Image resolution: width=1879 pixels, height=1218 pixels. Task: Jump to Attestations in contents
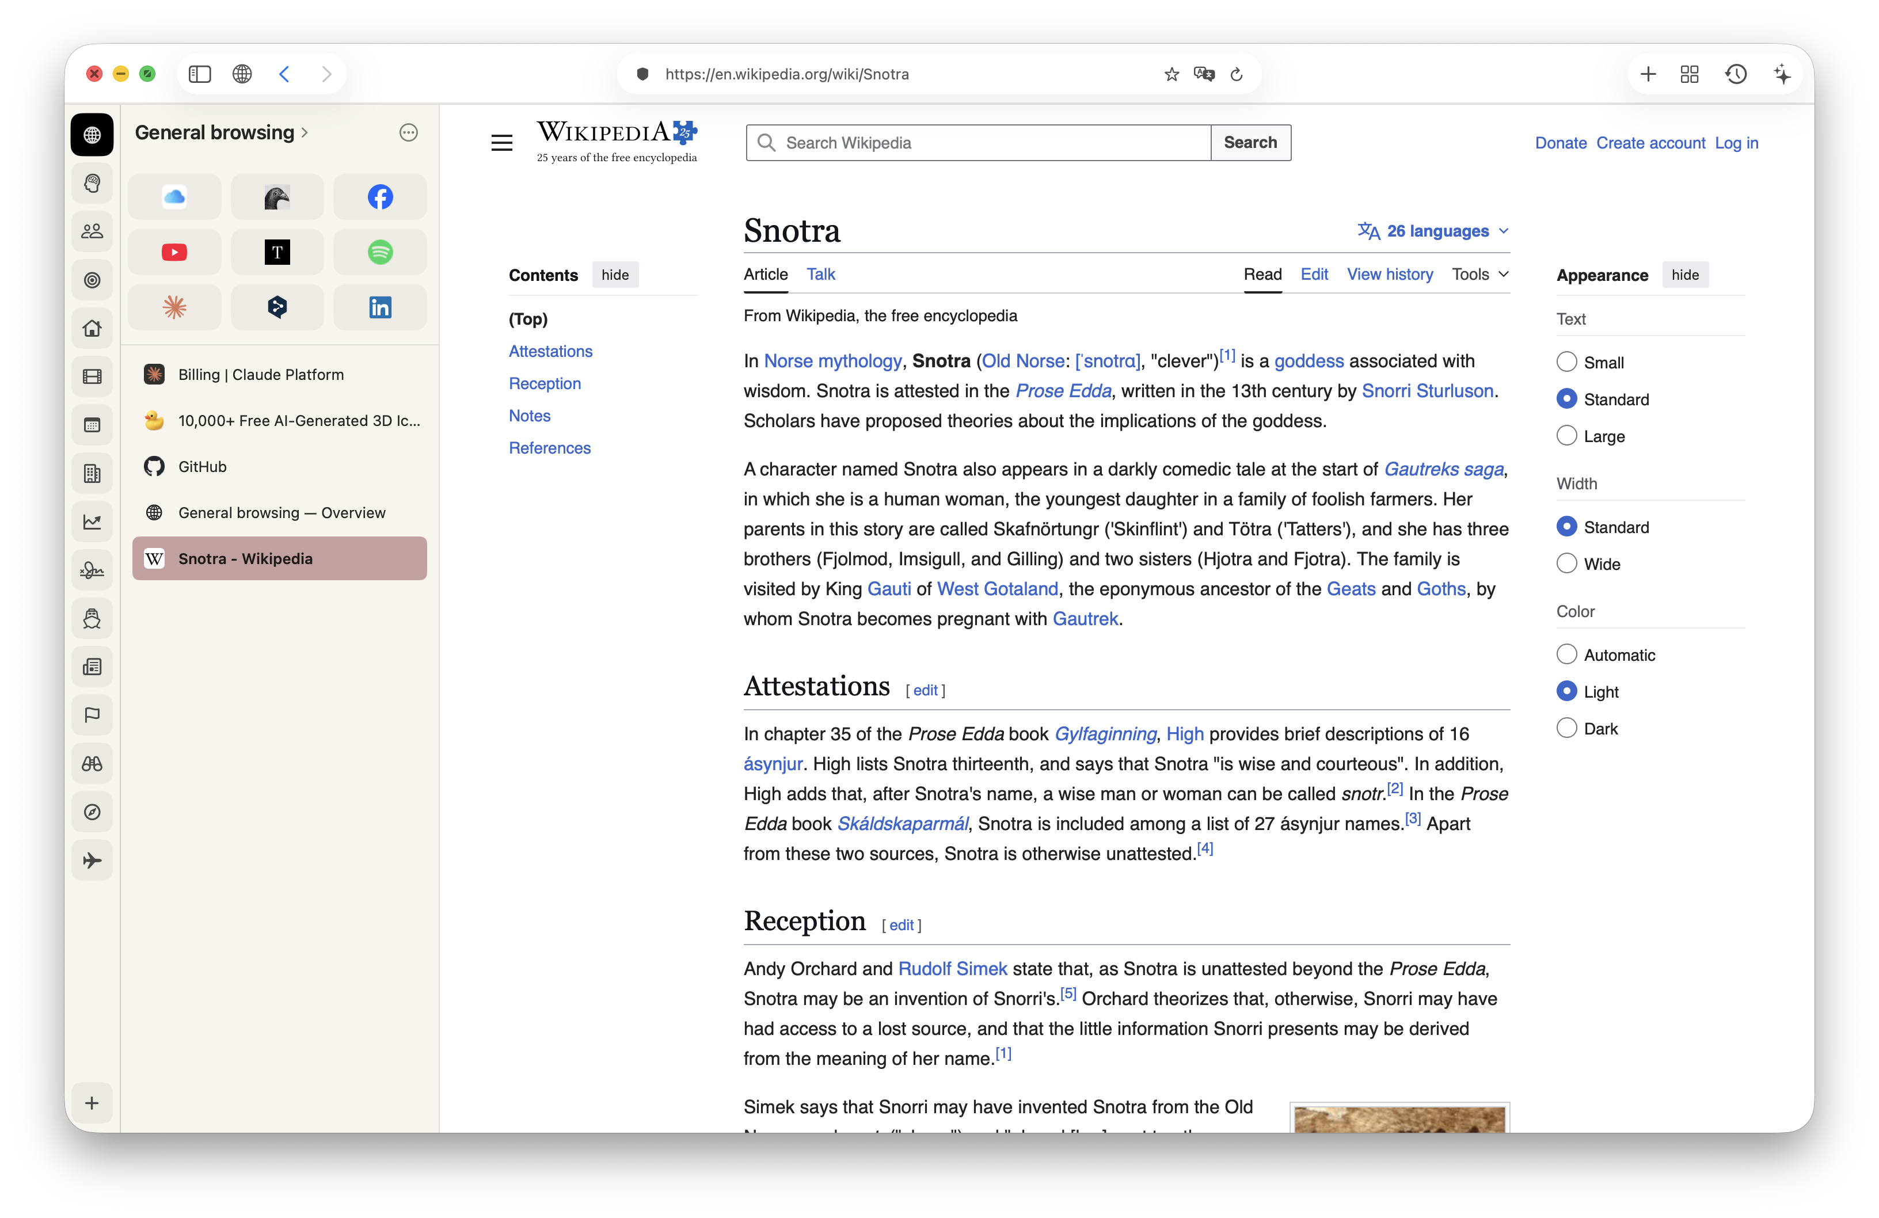[550, 351]
